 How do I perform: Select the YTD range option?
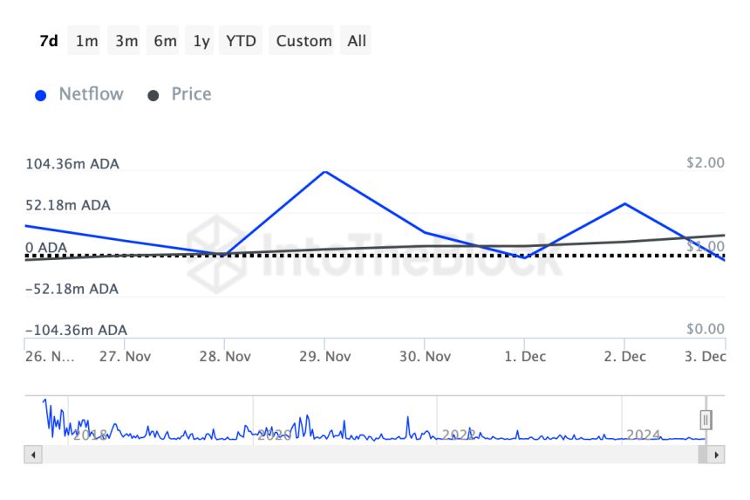click(241, 41)
